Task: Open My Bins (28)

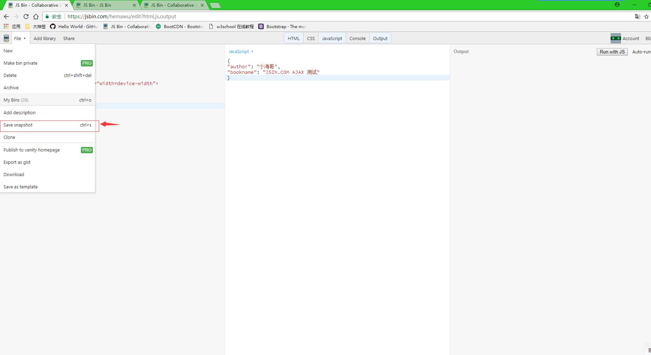Action: point(47,100)
